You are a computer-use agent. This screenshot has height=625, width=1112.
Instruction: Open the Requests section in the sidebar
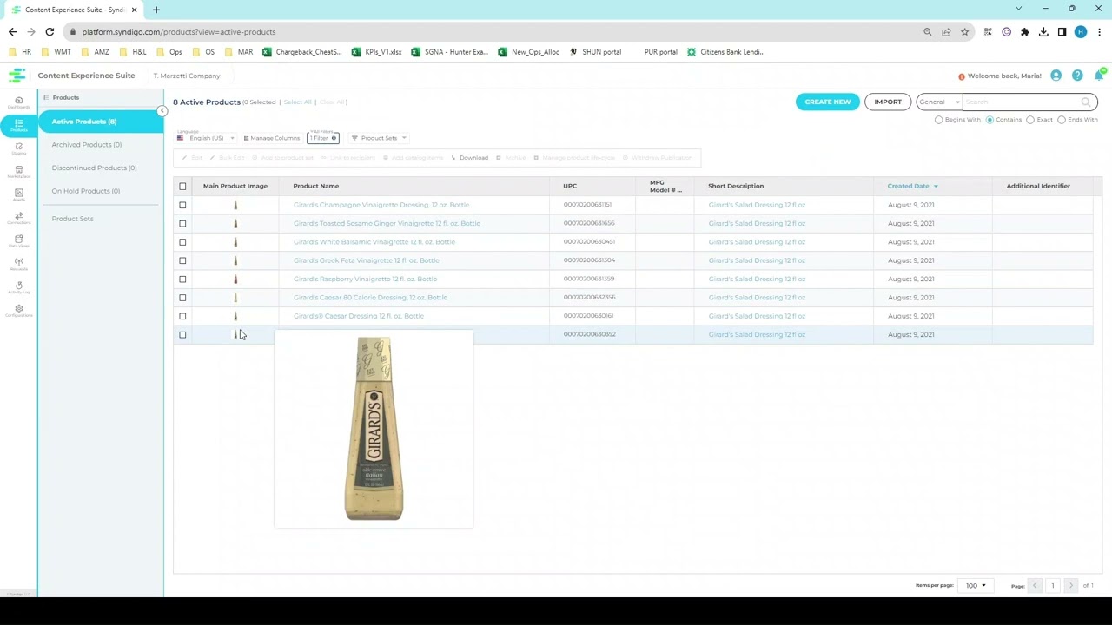pyautogui.click(x=18, y=264)
